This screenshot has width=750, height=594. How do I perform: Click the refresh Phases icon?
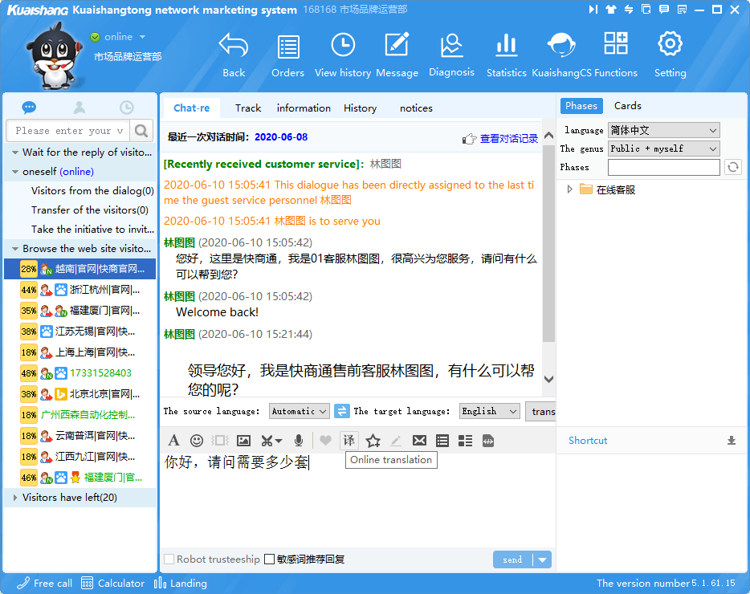tap(733, 167)
